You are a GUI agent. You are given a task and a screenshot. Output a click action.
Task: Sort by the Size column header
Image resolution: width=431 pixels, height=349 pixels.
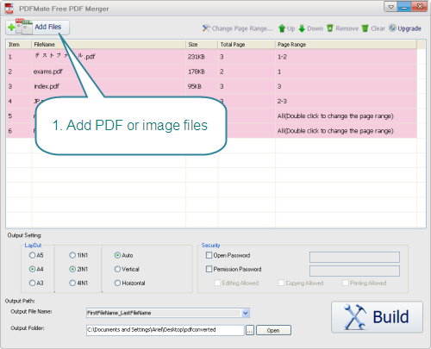(202, 45)
